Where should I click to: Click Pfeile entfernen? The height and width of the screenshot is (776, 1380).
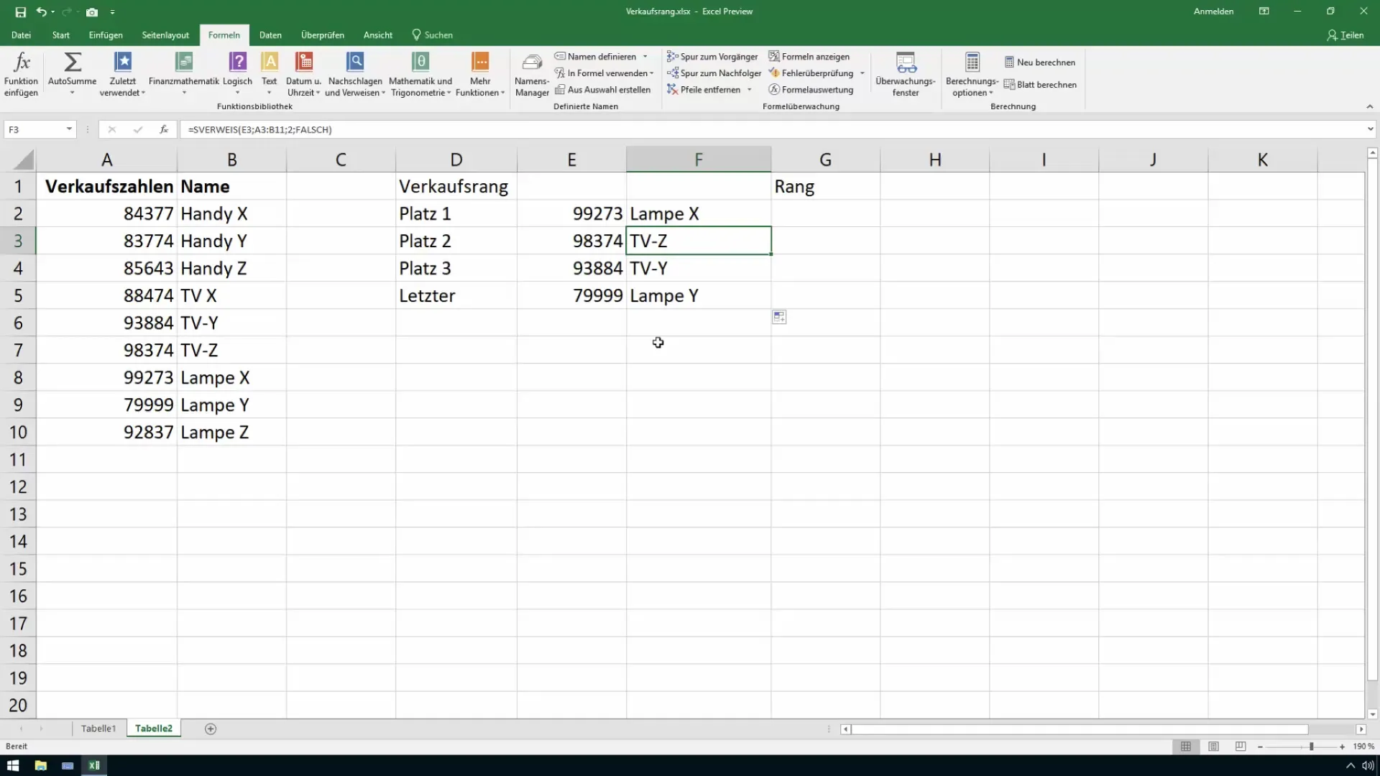coord(704,90)
